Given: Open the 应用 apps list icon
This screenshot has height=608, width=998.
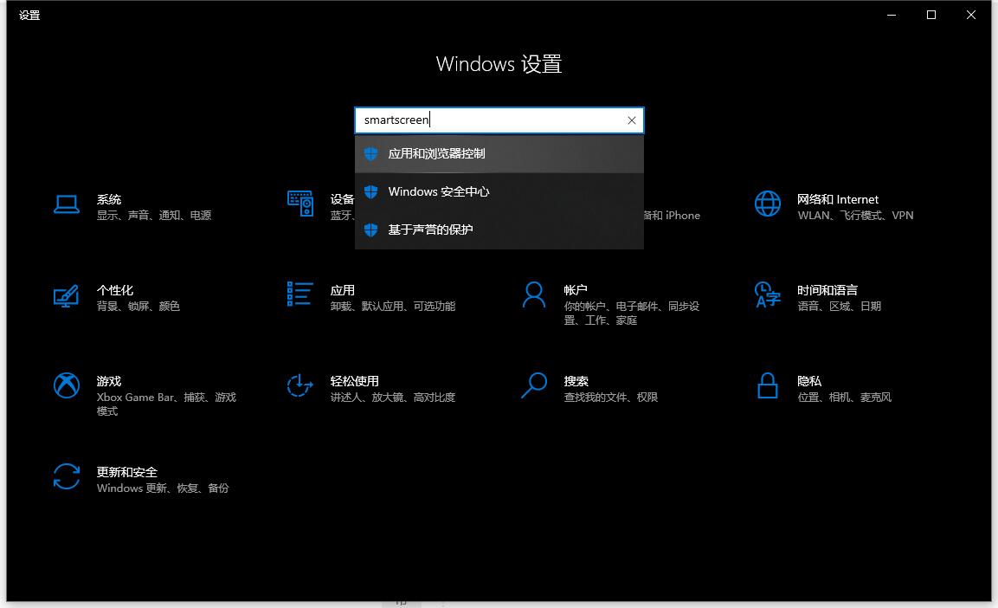Looking at the screenshot, I should [299, 294].
